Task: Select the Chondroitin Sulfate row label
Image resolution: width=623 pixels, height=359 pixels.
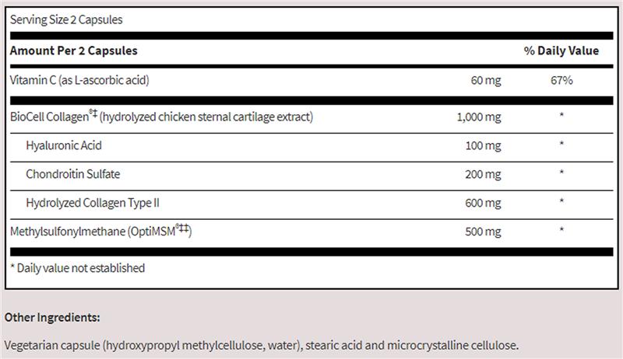Action: click(x=72, y=173)
